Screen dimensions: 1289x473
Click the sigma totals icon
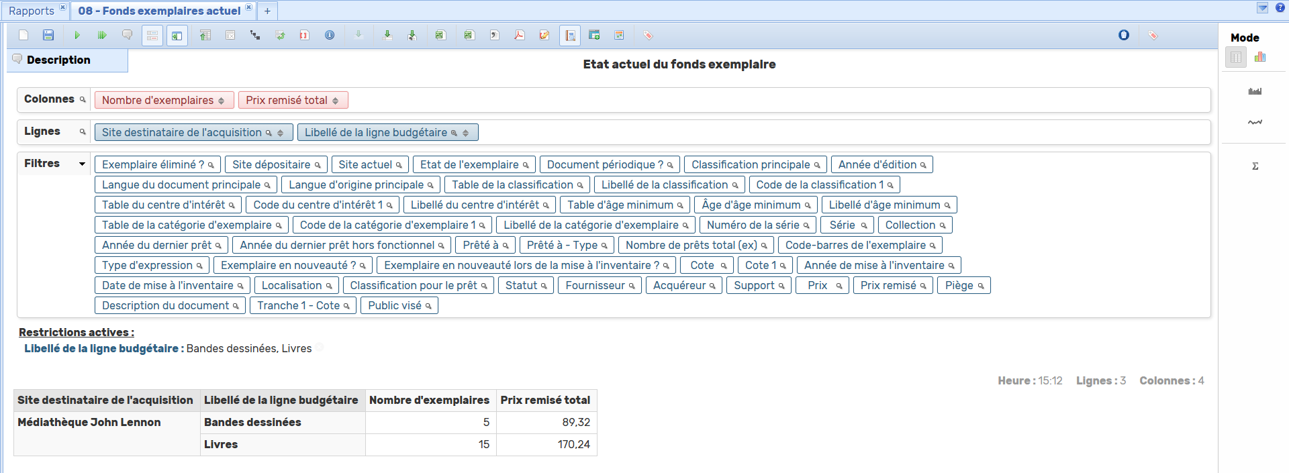[1255, 166]
